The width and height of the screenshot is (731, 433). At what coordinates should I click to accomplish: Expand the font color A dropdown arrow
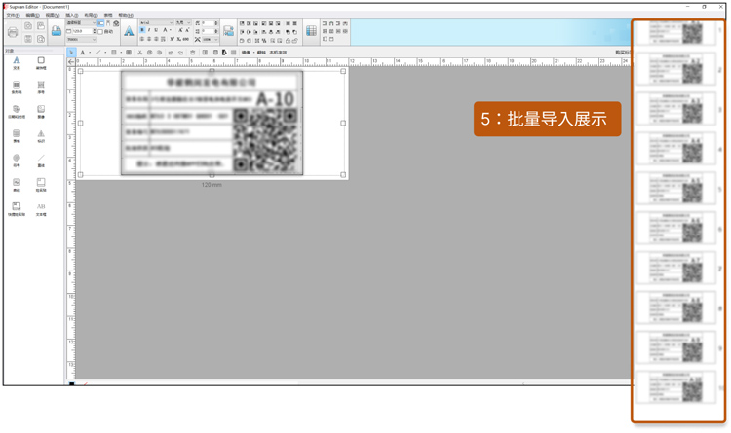[x=171, y=30]
